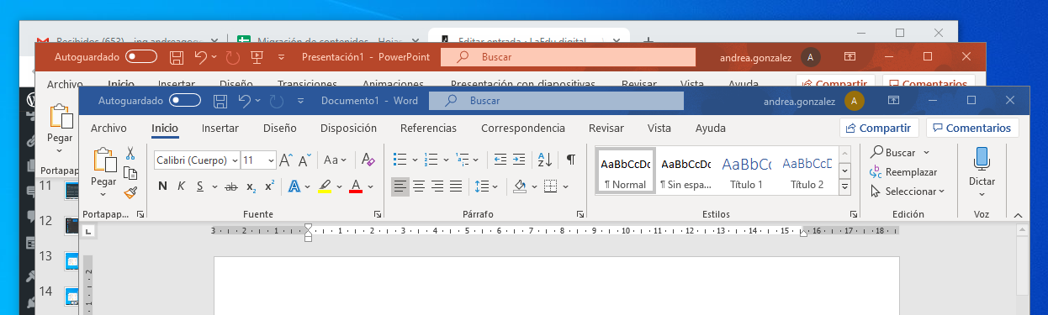
Task: Click the Sort A-Z icon
Action: (x=544, y=160)
